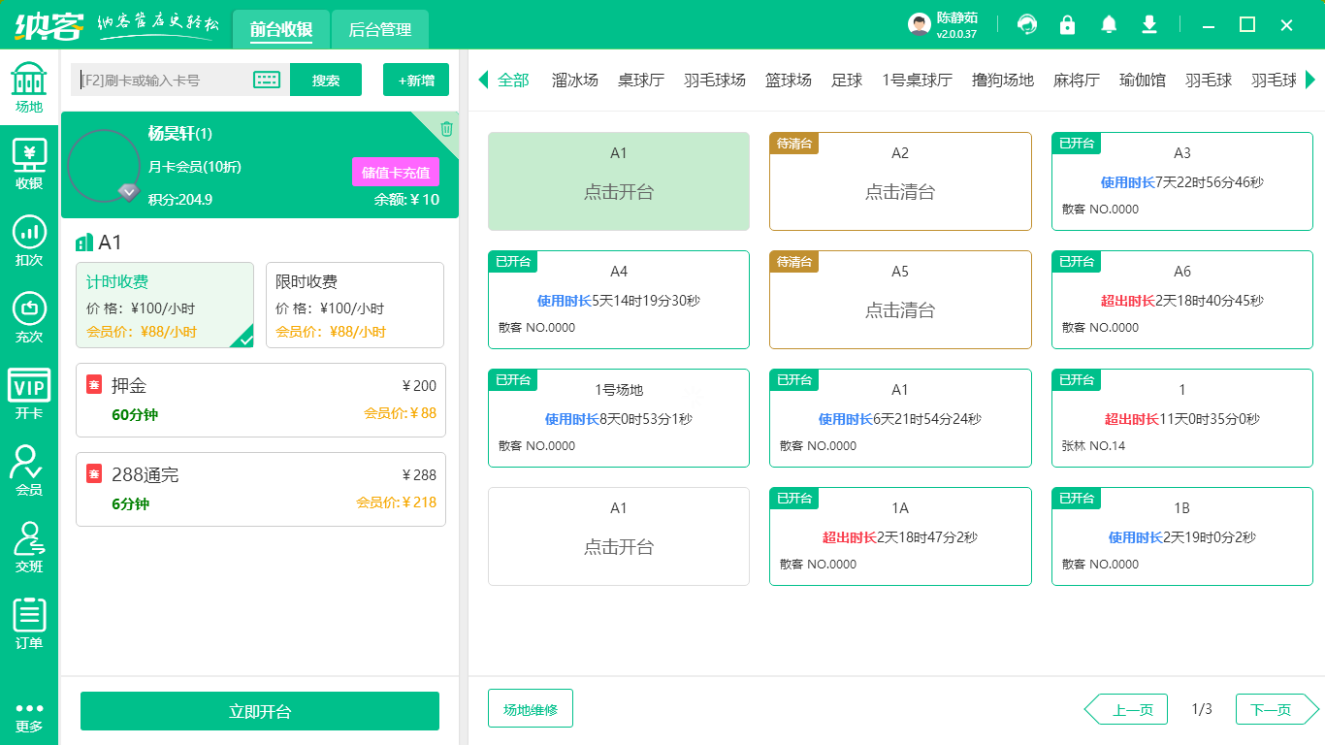Expand member details via avatar chevron
Image resolution: width=1325 pixels, height=745 pixels.
pos(128,191)
